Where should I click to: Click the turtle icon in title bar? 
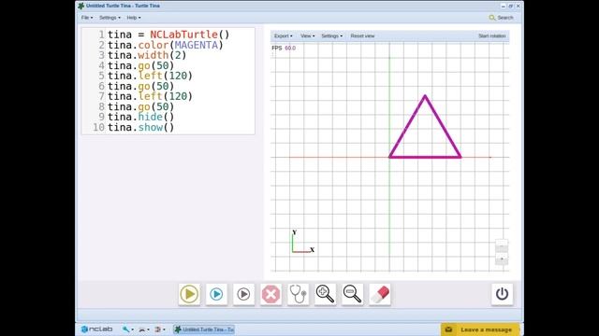(x=81, y=6)
